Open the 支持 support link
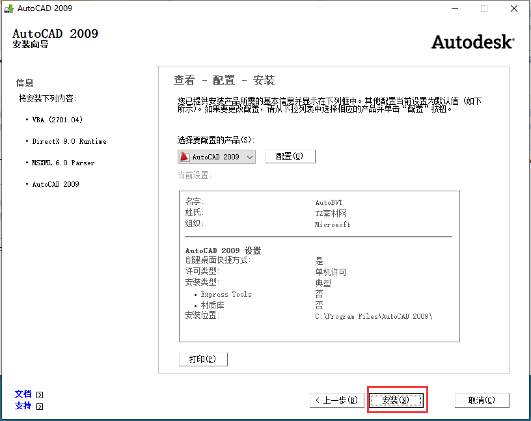 23,405
